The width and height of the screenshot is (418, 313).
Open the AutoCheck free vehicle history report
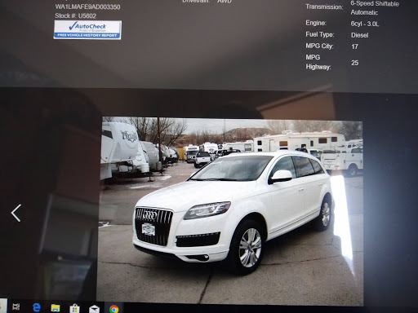point(87,30)
